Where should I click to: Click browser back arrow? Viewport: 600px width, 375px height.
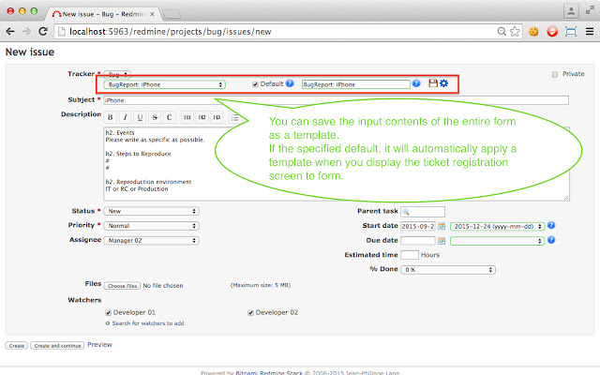tap(10, 31)
